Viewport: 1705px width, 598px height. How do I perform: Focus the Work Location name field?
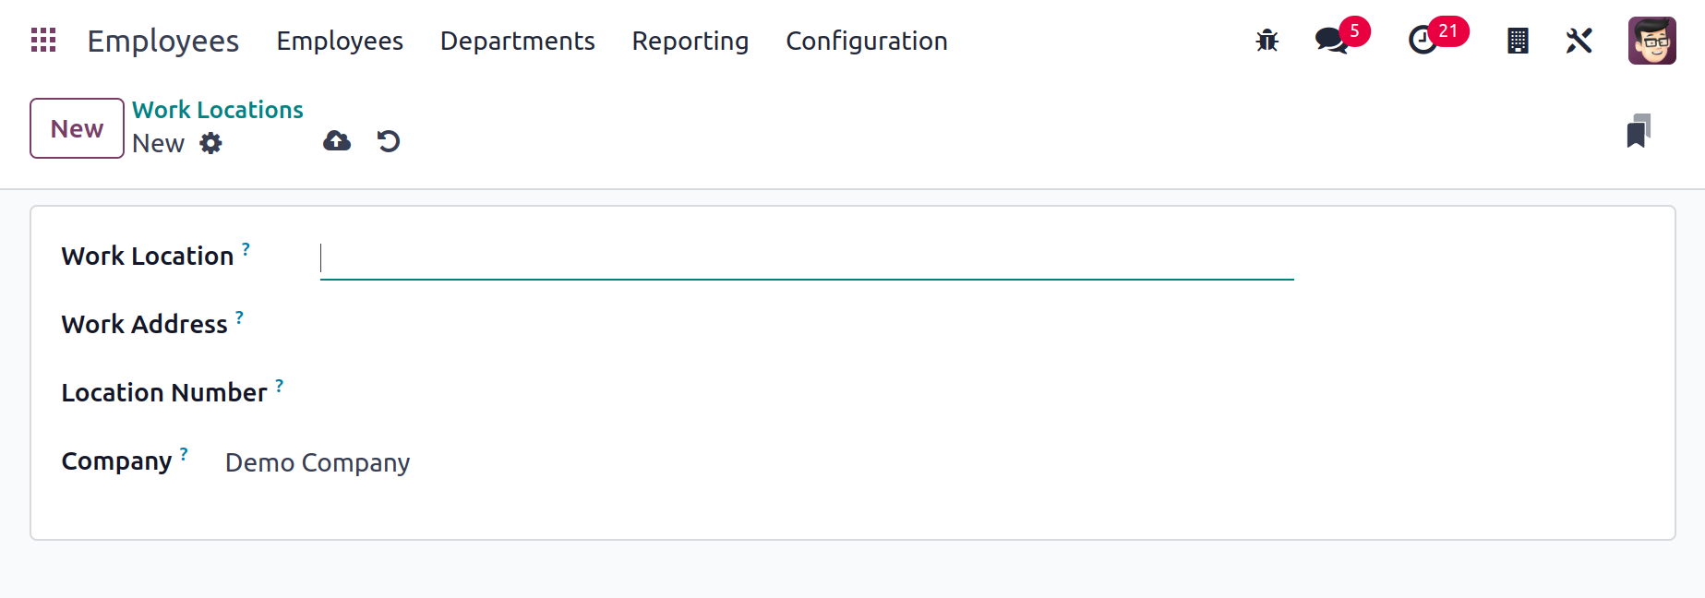(x=807, y=258)
